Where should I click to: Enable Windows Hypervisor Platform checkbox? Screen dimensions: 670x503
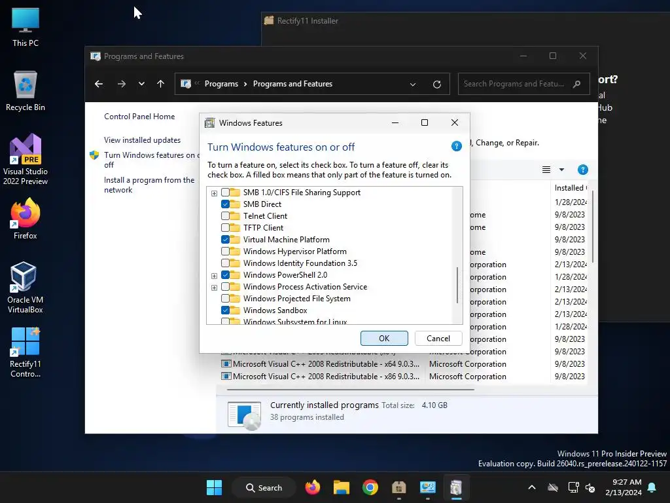point(225,251)
